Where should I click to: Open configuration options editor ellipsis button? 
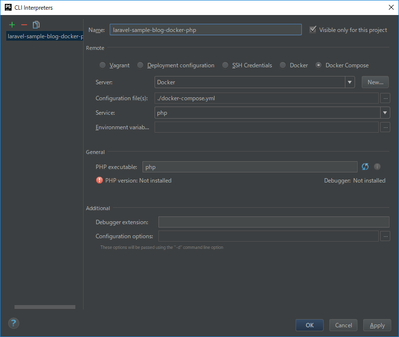385,236
